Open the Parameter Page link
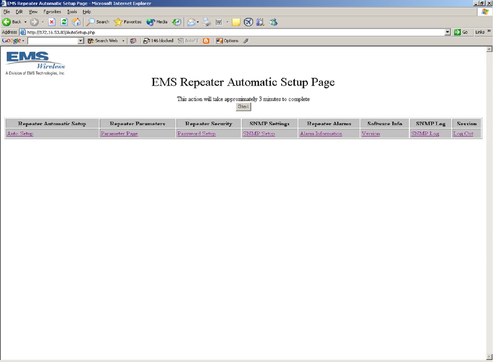 pyautogui.click(x=119, y=134)
